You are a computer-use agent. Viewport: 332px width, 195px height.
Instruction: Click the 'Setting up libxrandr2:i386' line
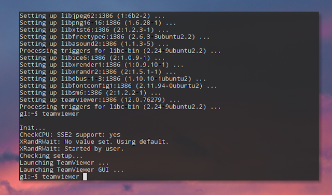pyautogui.click(x=98, y=72)
